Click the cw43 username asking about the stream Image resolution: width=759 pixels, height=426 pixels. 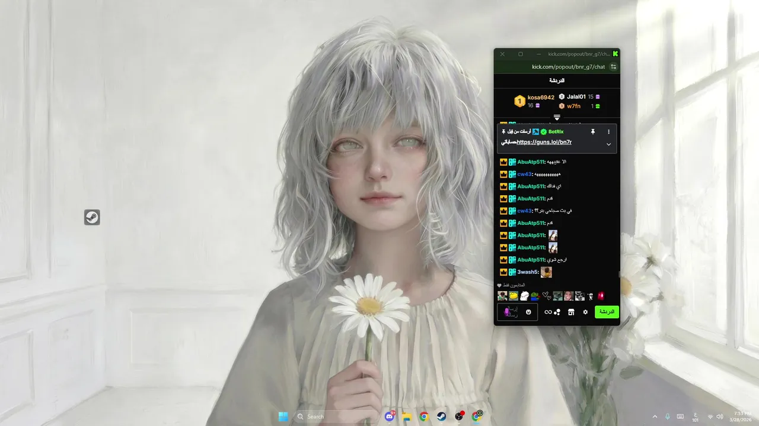(525, 211)
